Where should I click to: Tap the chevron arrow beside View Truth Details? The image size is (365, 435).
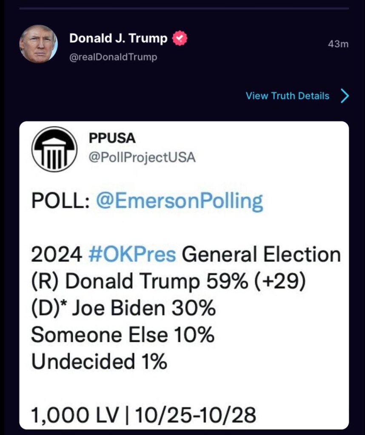tap(345, 96)
